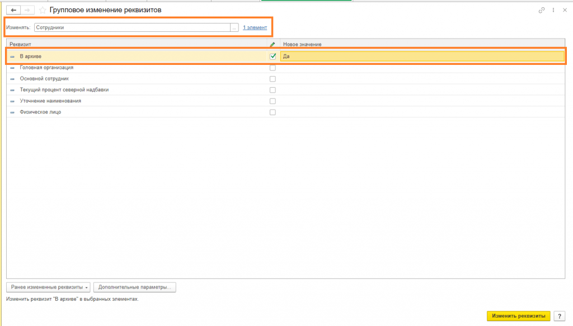This screenshot has height=326, width=573.
Task: Click the «Сотрудники» input field
Action: (x=132, y=27)
